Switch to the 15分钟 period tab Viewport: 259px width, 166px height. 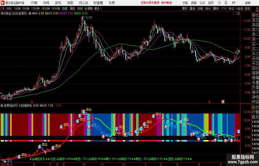(35, 9)
